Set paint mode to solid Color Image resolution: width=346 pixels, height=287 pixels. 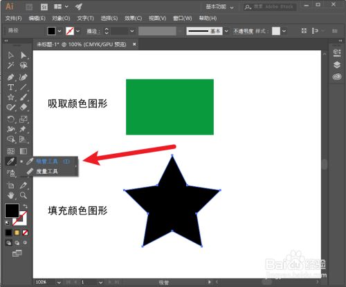coord(8,232)
